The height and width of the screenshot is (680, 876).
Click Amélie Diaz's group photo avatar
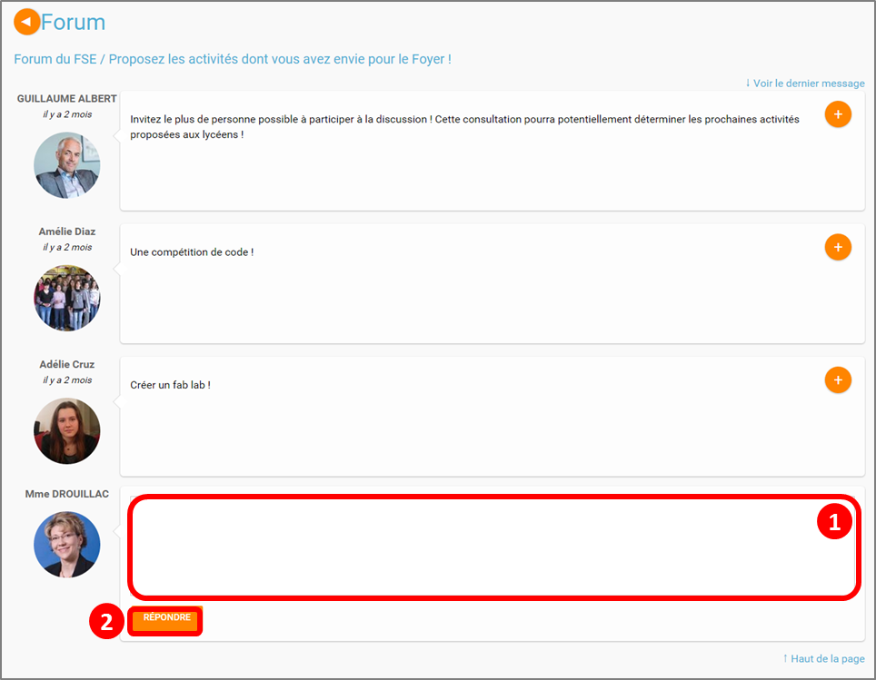(66, 298)
